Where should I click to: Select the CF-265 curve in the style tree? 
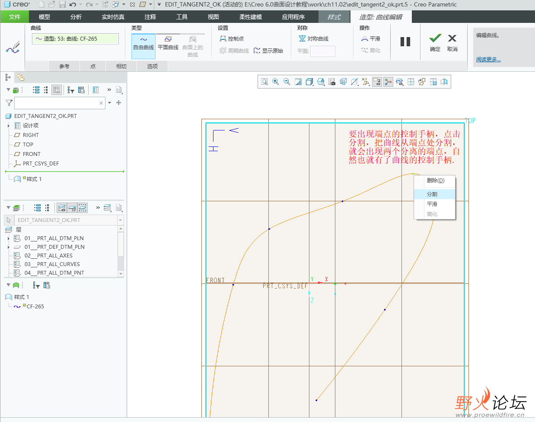[x=35, y=307]
